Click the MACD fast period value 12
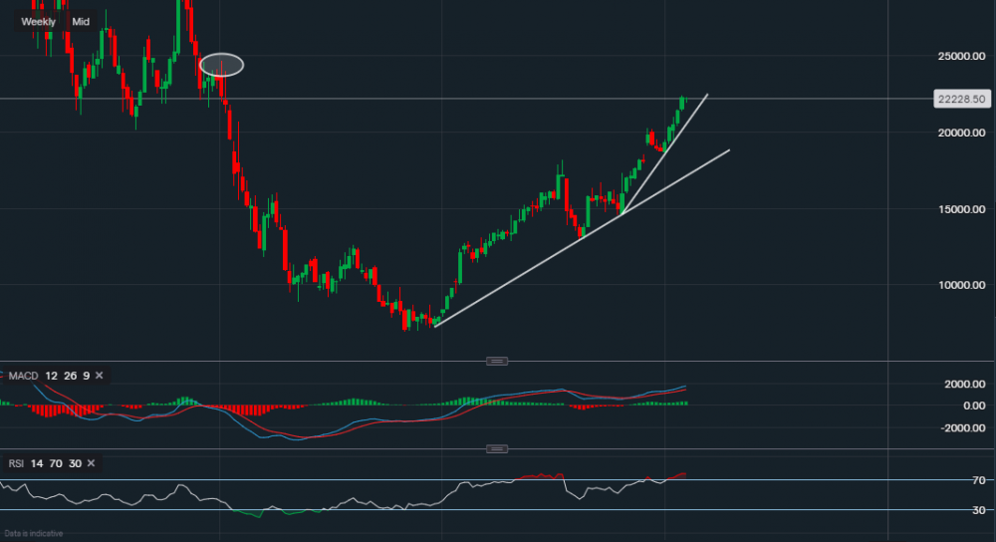 [x=51, y=376]
